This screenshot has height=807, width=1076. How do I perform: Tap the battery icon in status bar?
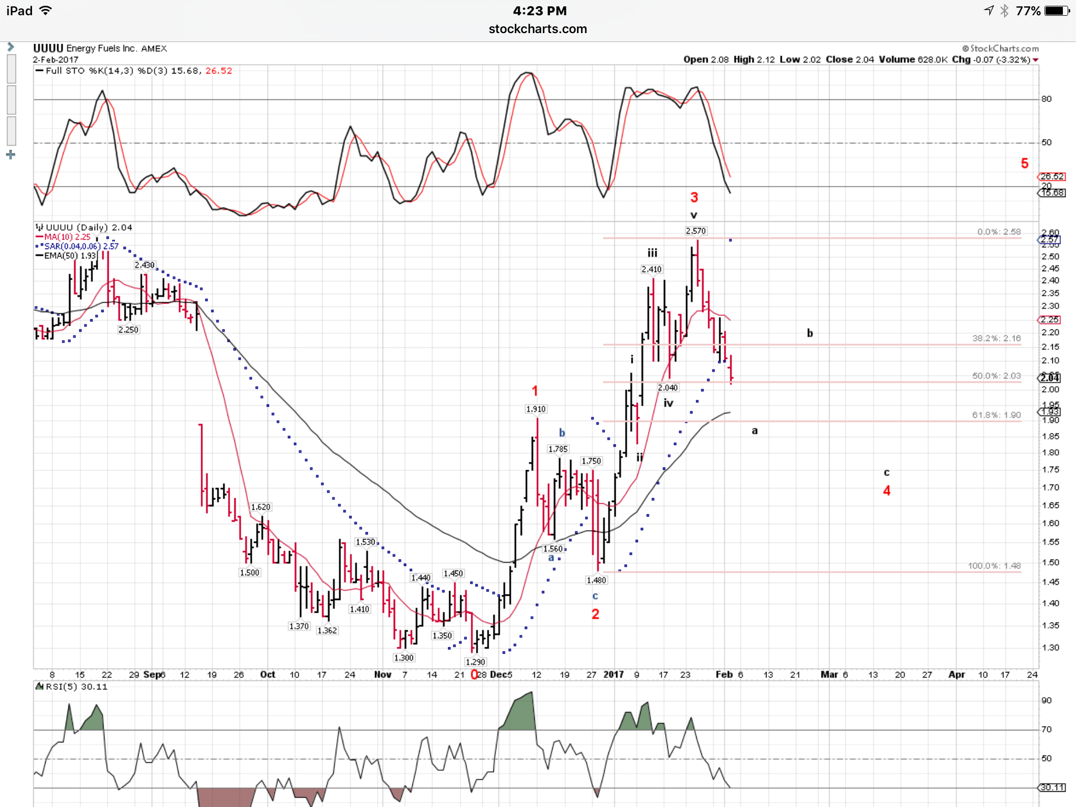pyautogui.click(x=1057, y=11)
